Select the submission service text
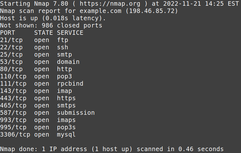This screenshot has width=241, height=153. pos(76,113)
